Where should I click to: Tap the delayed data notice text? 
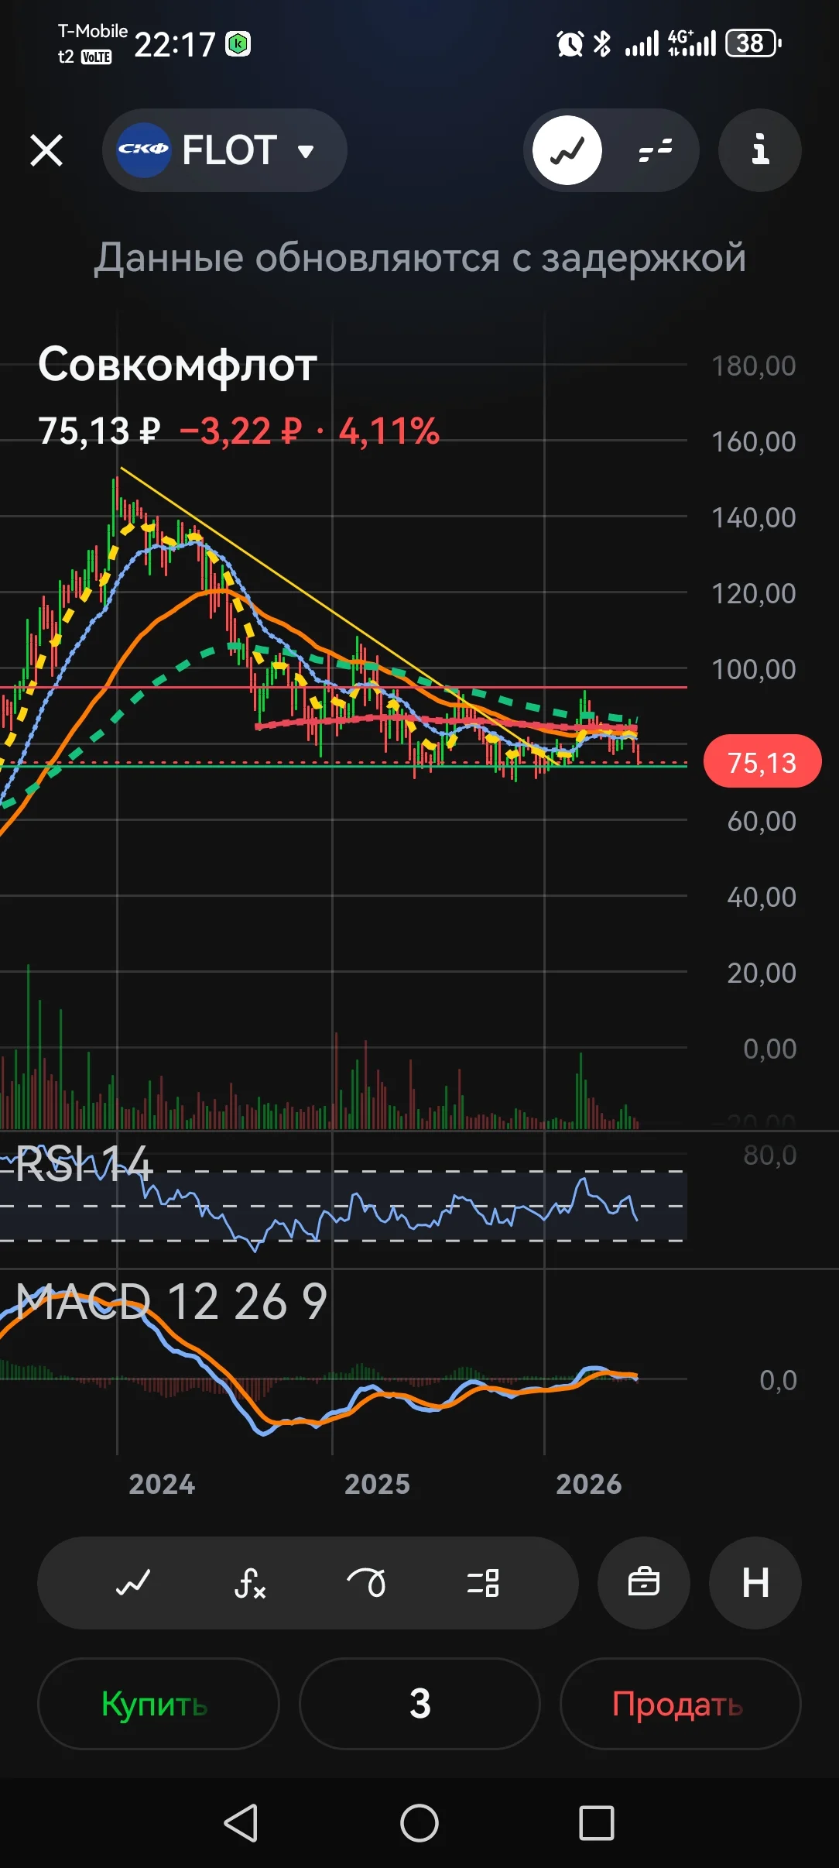click(x=419, y=257)
